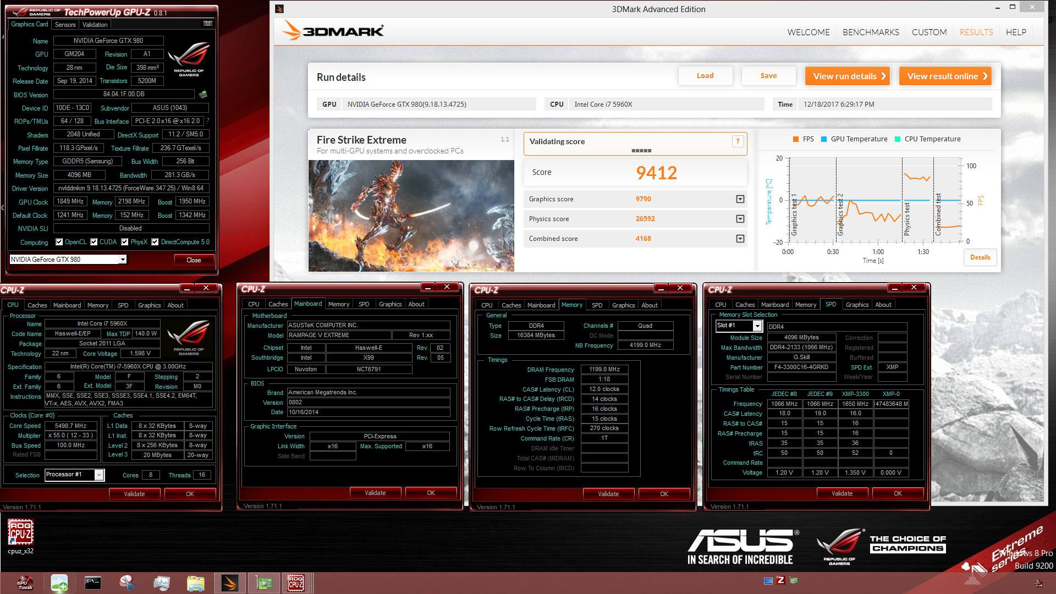Click the Save button in Run details
This screenshot has height=594, width=1056.
point(768,76)
